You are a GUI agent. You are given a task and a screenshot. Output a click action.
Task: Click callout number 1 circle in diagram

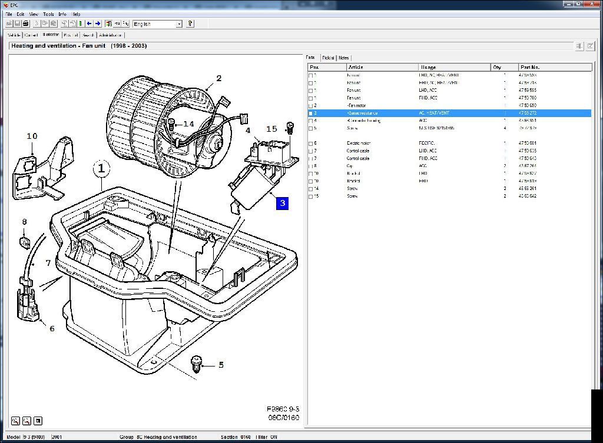point(101,169)
